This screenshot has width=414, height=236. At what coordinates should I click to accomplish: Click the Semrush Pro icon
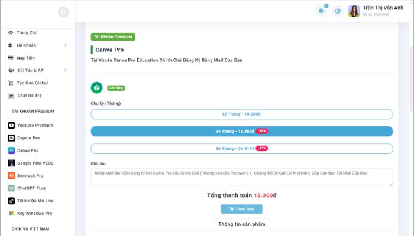[x=11, y=175]
